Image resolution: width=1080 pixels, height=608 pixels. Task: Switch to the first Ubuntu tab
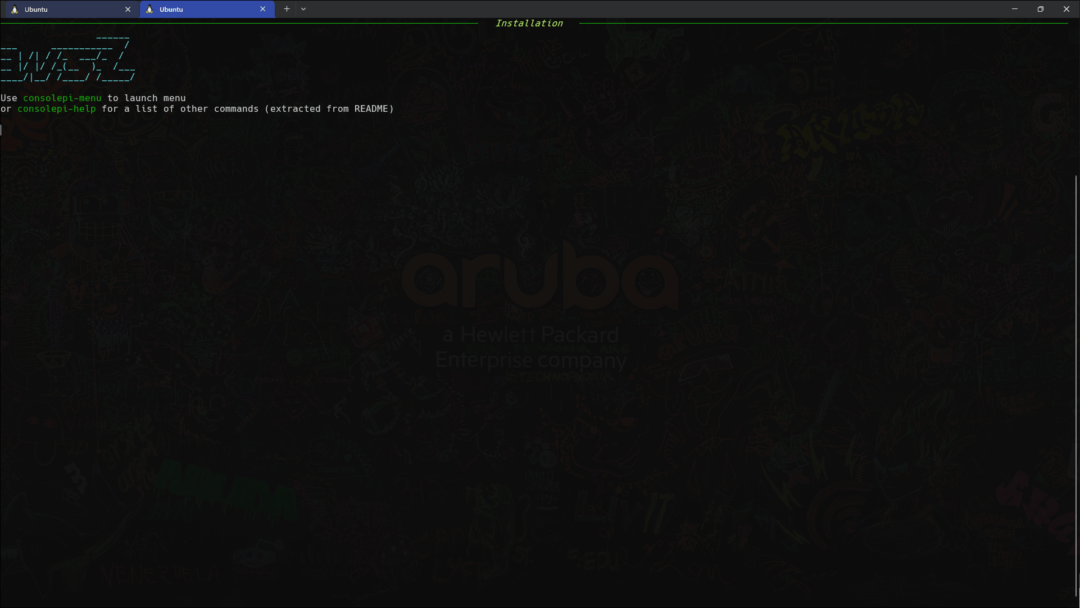pos(67,10)
